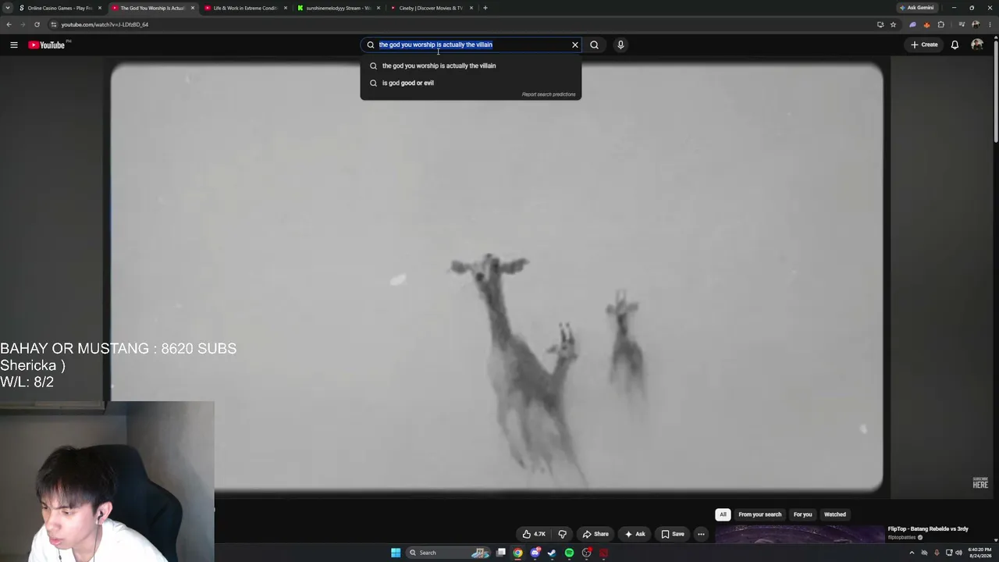Click the address bar URL
Viewport: 999px width, 562px height.
click(105, 24)
